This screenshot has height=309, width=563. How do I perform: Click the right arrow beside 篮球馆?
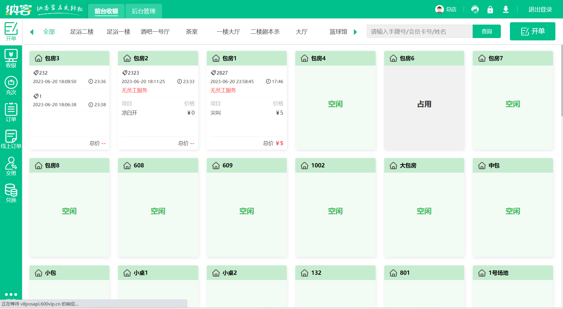click(x=355, y=32)
